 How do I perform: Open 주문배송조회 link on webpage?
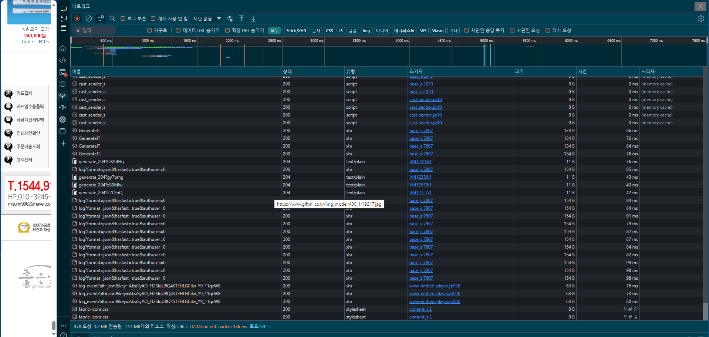pos(28,146)
